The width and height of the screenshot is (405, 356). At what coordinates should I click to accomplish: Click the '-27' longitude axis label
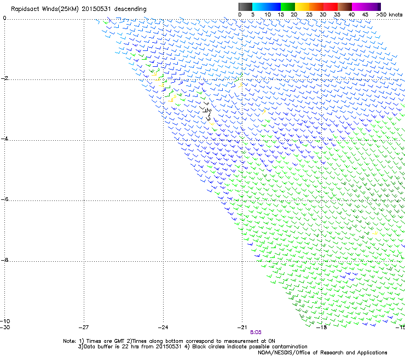click(x=84, y=328)
